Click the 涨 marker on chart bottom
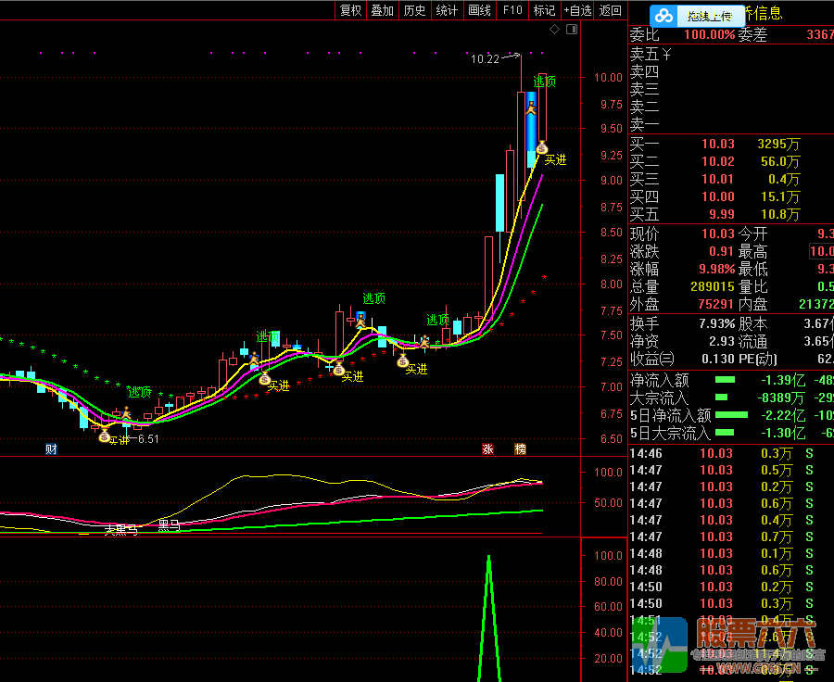 487,449
